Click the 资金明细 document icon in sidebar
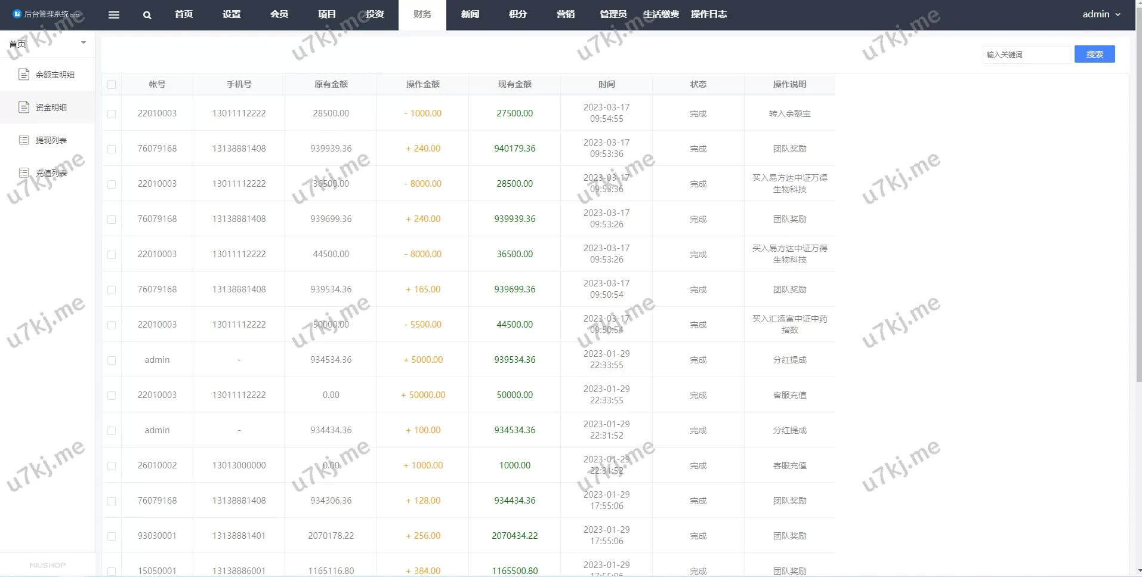 click(24, 107)
